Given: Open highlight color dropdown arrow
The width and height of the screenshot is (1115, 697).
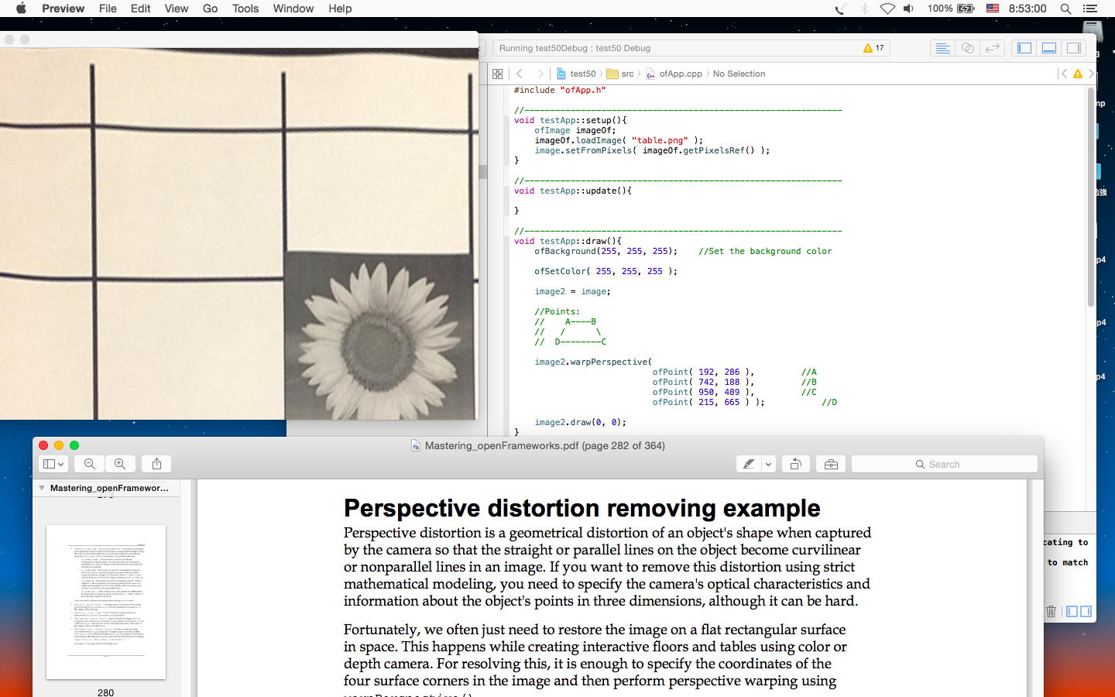Looking at the screenshot, I should pyautogui.click(x=768, y=464).
